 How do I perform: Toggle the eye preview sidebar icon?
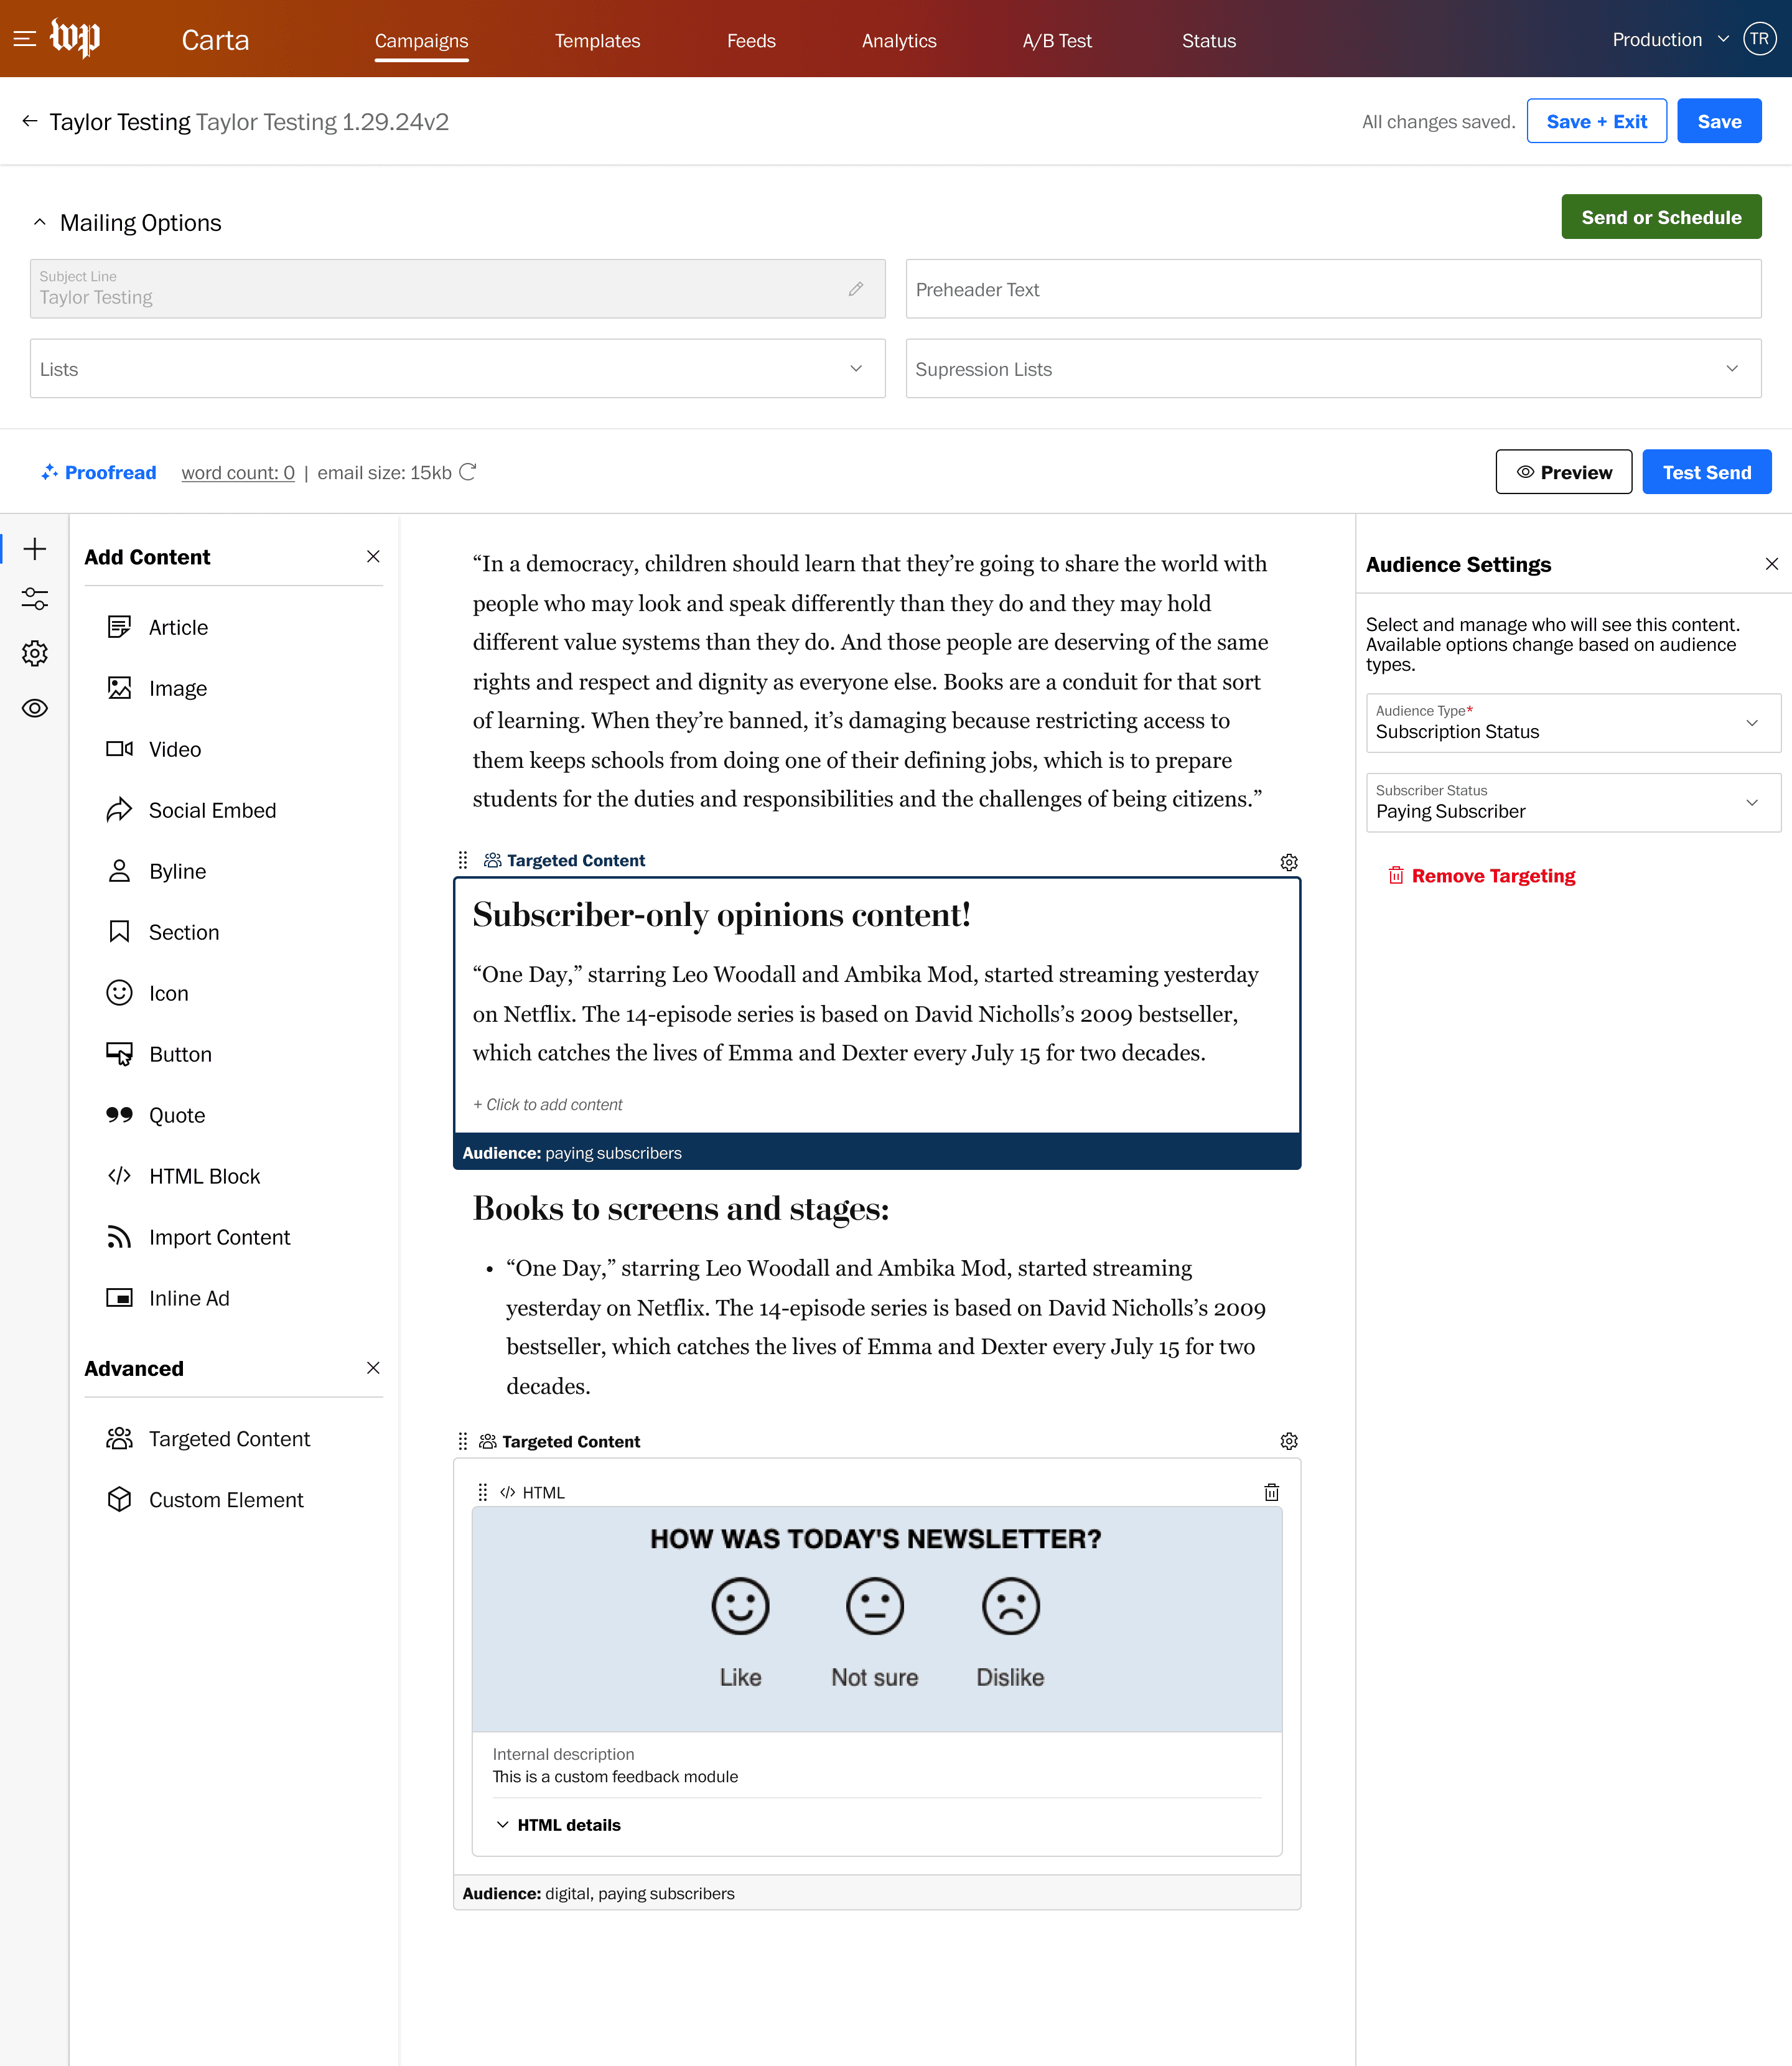pos(35,708)
